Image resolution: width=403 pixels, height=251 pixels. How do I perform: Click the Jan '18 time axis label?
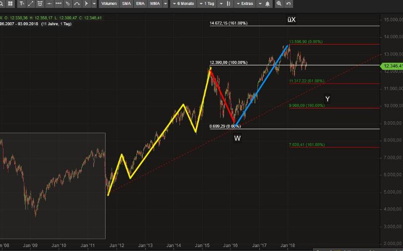coord(288,246)
